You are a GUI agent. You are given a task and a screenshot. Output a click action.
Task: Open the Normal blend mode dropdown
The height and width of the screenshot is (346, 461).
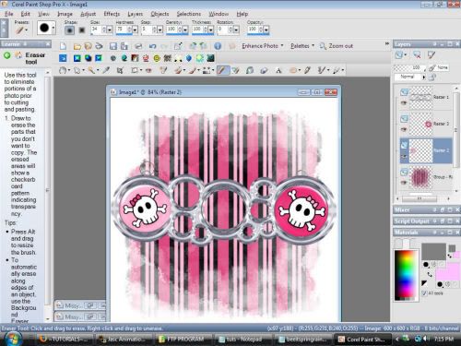click(410, 77)
